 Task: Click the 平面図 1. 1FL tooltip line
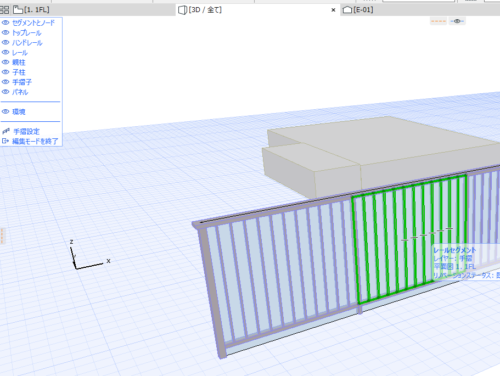[454, 267]
